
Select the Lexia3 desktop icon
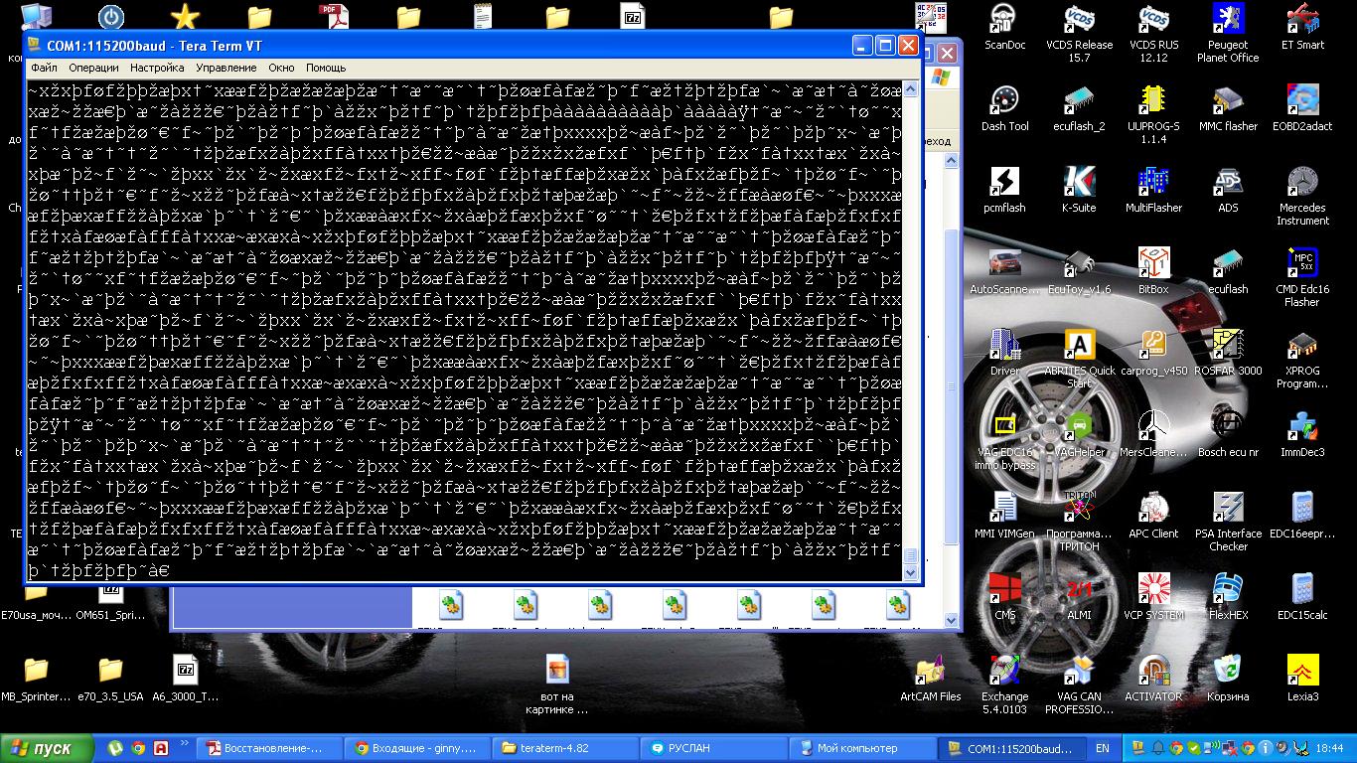(1302, 671)
